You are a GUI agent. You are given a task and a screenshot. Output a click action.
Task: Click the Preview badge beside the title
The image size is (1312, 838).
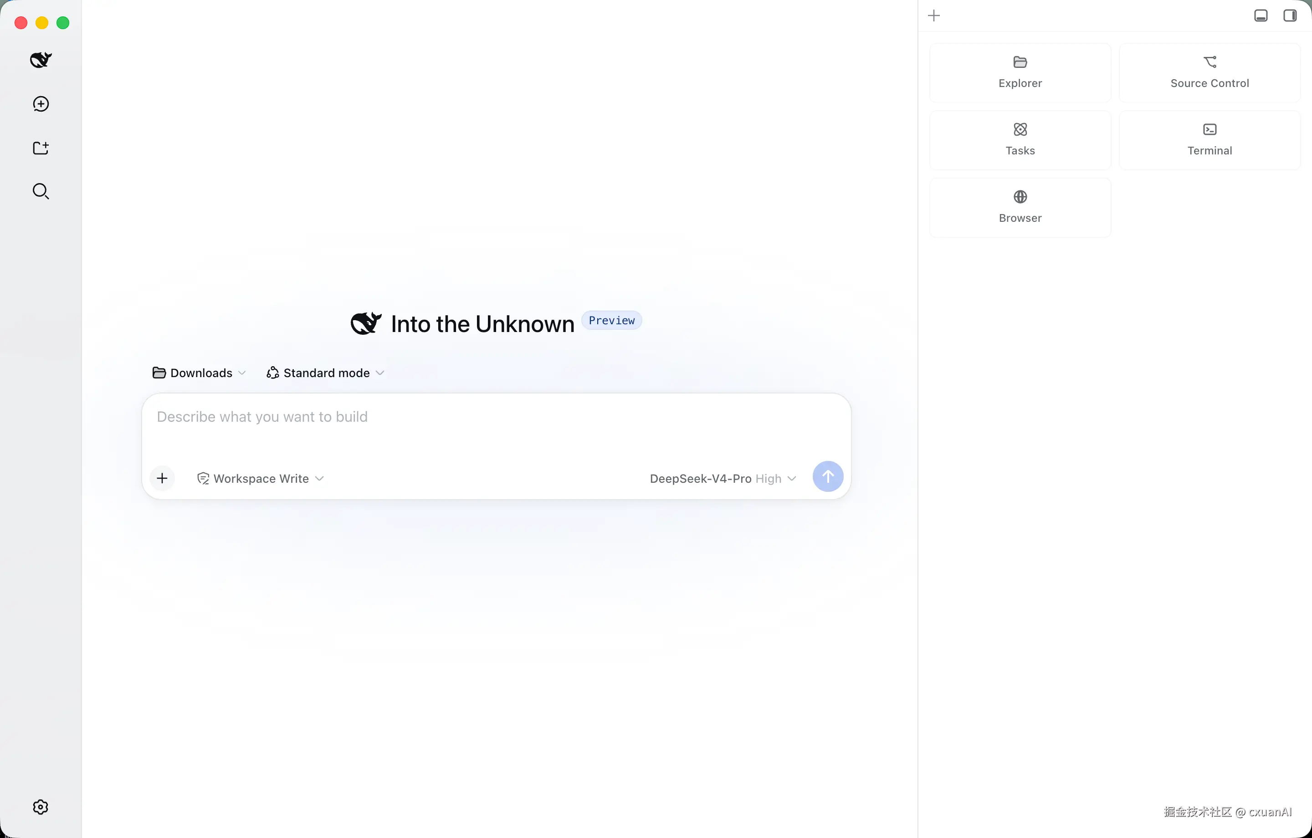[x=611, y=320]
